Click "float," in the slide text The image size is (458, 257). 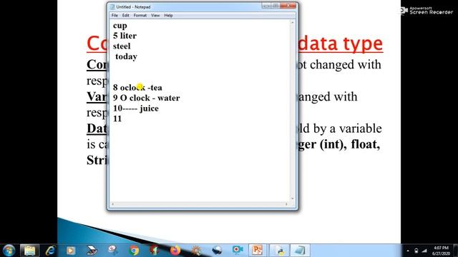[x=366, y=144]
